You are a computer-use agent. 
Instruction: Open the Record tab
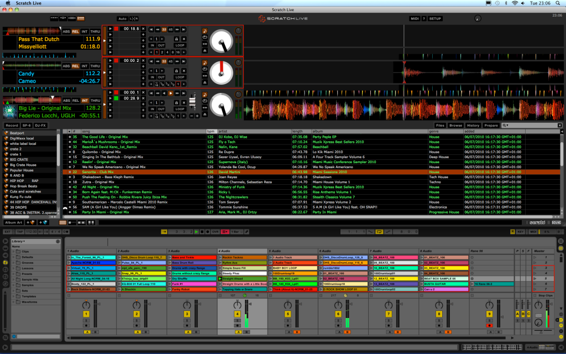[x=12, y=126]
